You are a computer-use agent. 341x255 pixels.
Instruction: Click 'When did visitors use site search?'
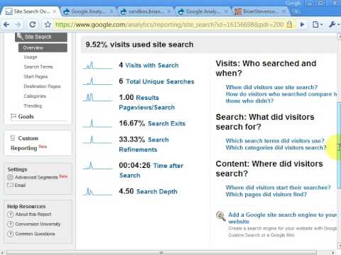(271, 87)
